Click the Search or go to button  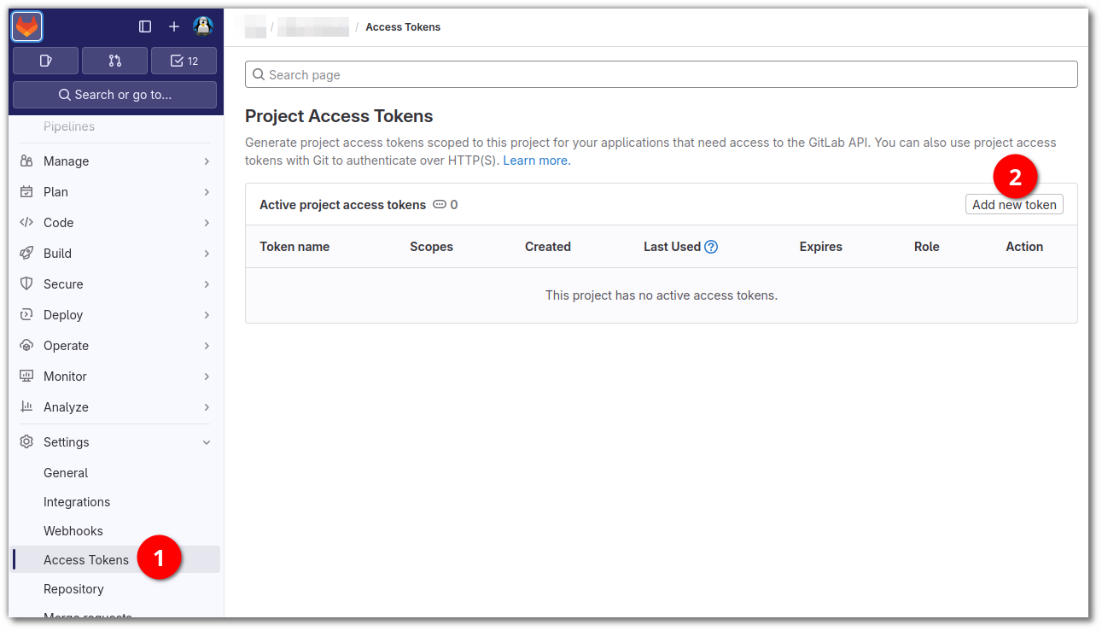pyautogui.click(x=115, y=95)
